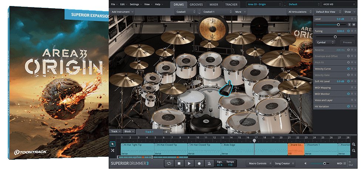Open the All Articulations dropdown

300,12
